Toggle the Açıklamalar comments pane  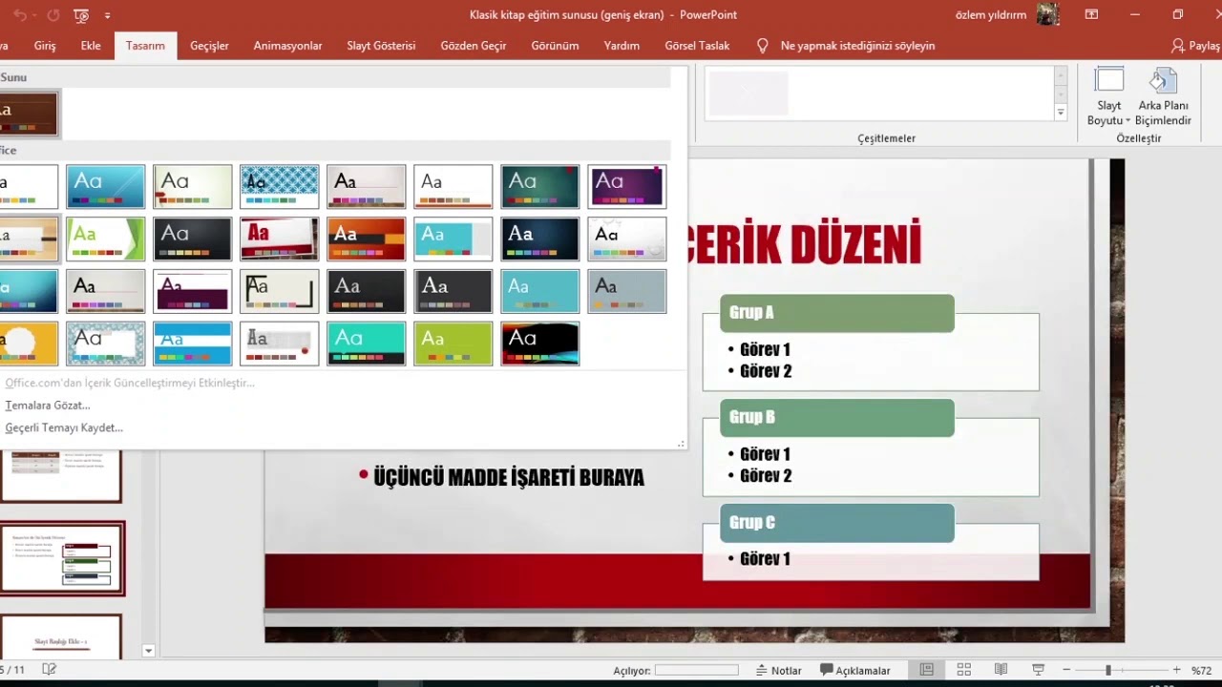coord(855,671)
